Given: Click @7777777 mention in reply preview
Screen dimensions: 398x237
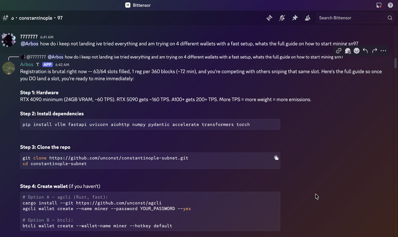Looking at the screenshot, I should click(36, 57).
